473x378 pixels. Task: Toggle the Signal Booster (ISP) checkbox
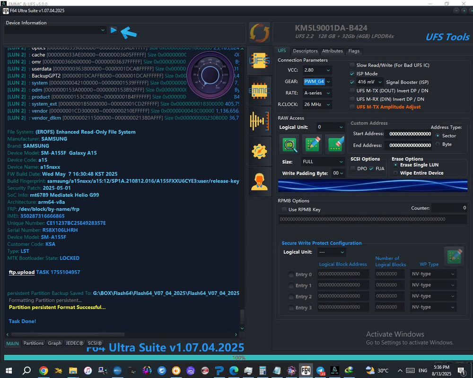[x=352, y=82]
